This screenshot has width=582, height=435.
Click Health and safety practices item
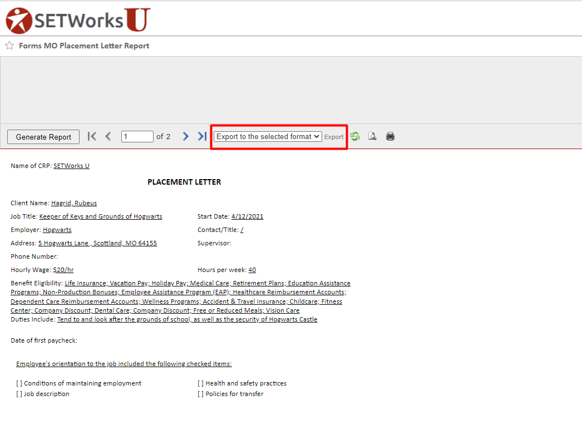pos(242,383)
